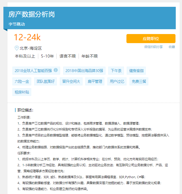Click the 2018中国出海品牌30强 tag
Viewport: 182px width, 194px height.
click(x=84, y=71)
